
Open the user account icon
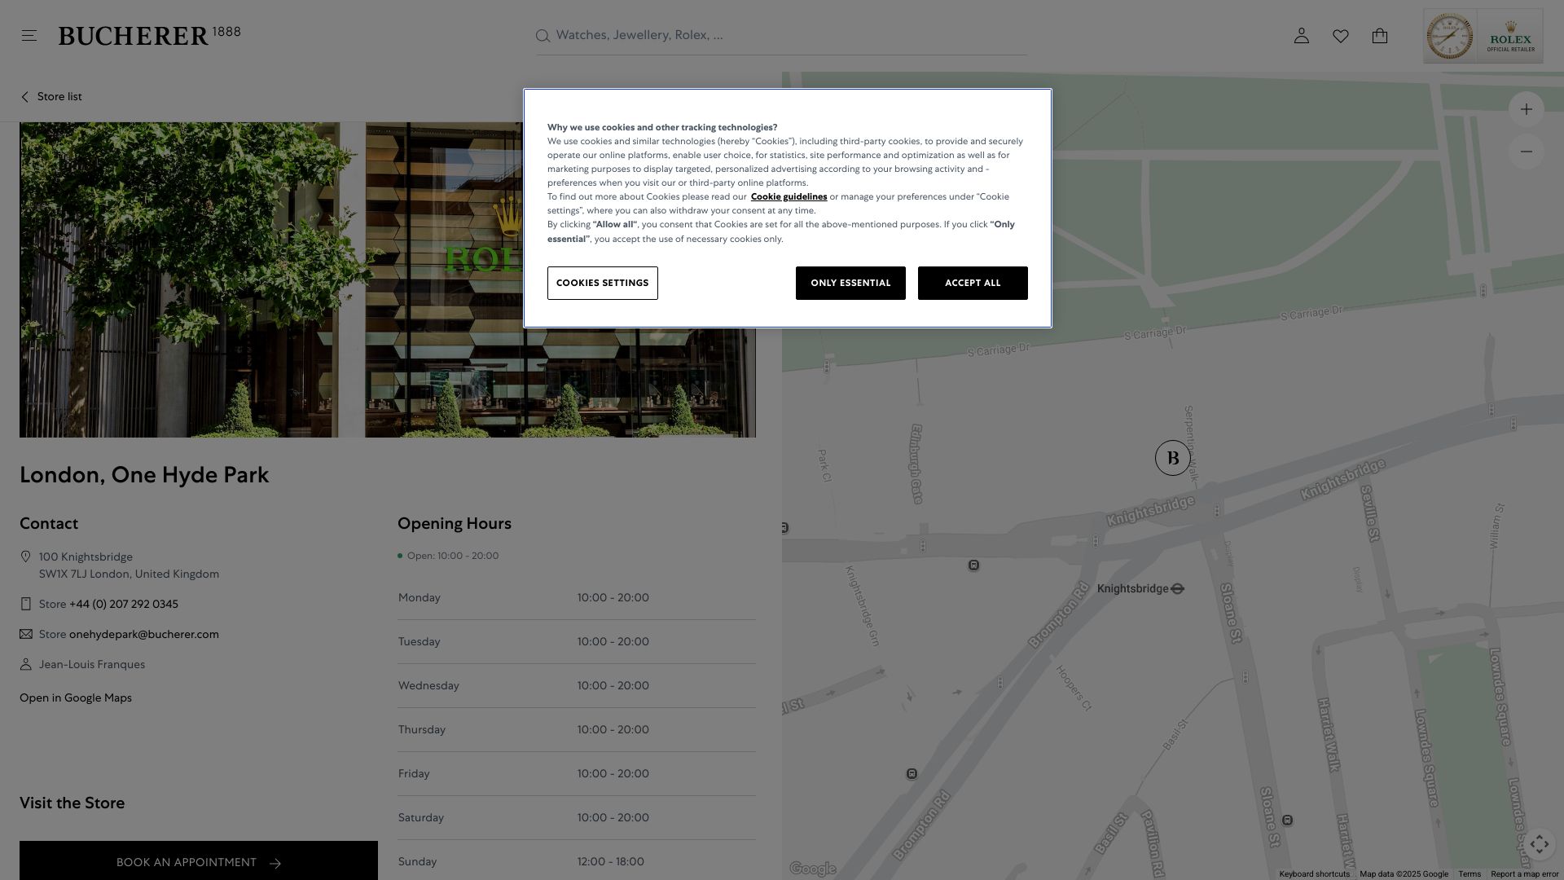[x=1302, y=36]
